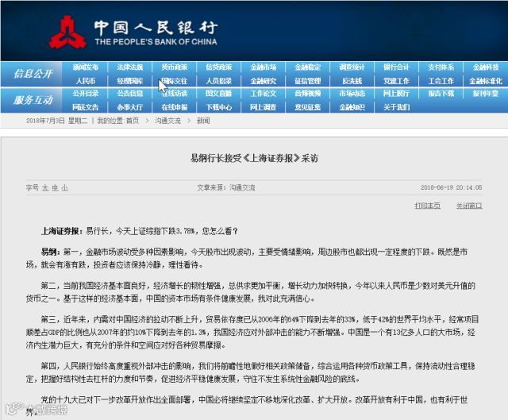Select 经理国库 in the navigation

130,81
